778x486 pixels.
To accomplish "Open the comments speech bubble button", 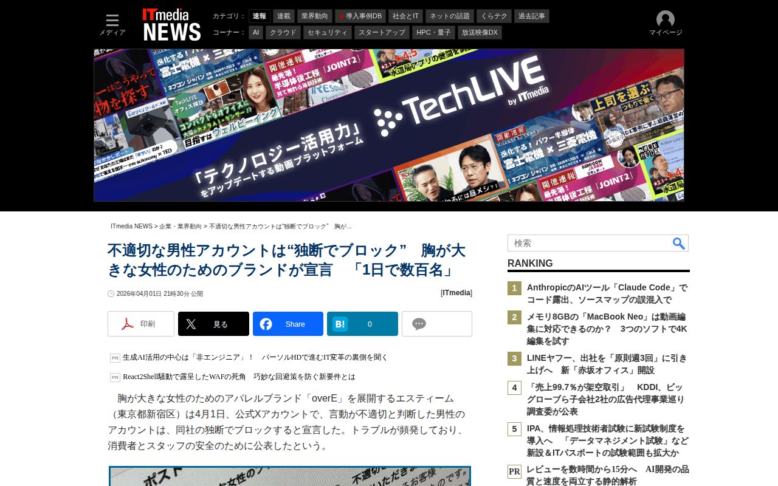I will click(437, 324).
